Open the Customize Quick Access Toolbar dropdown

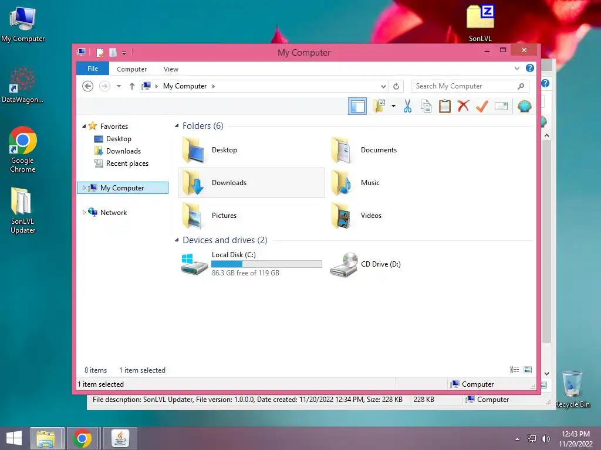pyautogui.click(x=124, y=53)
